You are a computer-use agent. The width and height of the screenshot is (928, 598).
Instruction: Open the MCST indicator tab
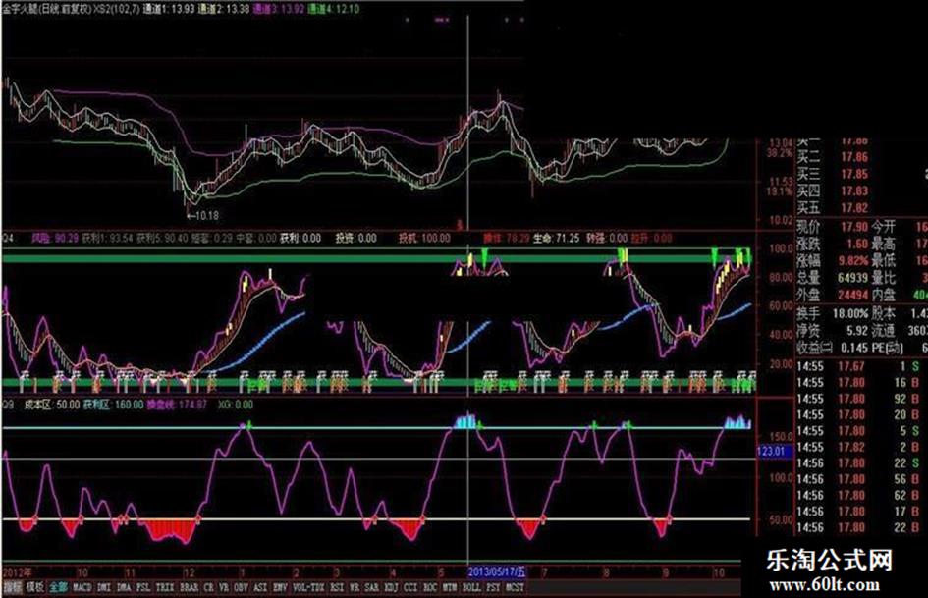point(516,587)
